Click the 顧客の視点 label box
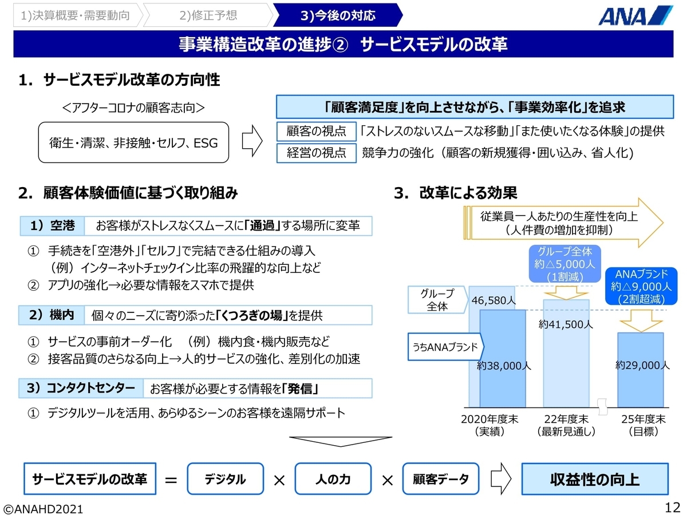 click(x=316, y=131)
